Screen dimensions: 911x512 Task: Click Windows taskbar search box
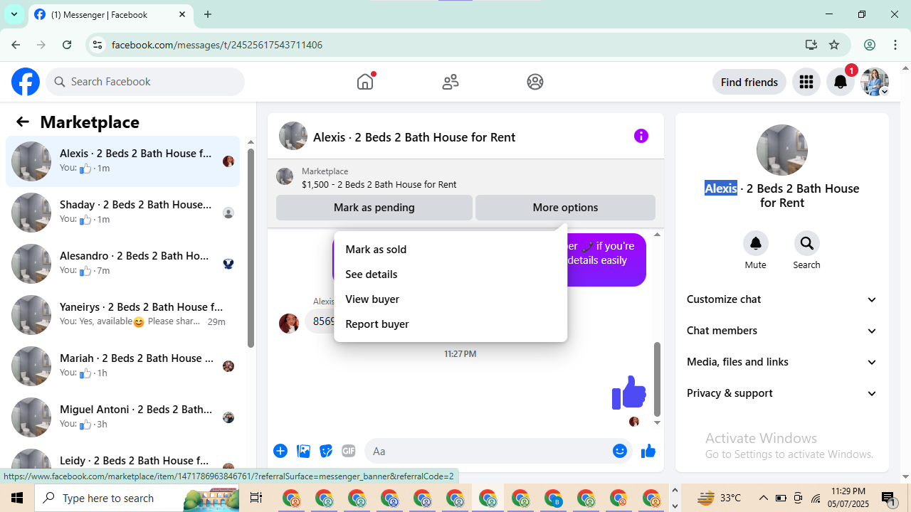point(137,498)
